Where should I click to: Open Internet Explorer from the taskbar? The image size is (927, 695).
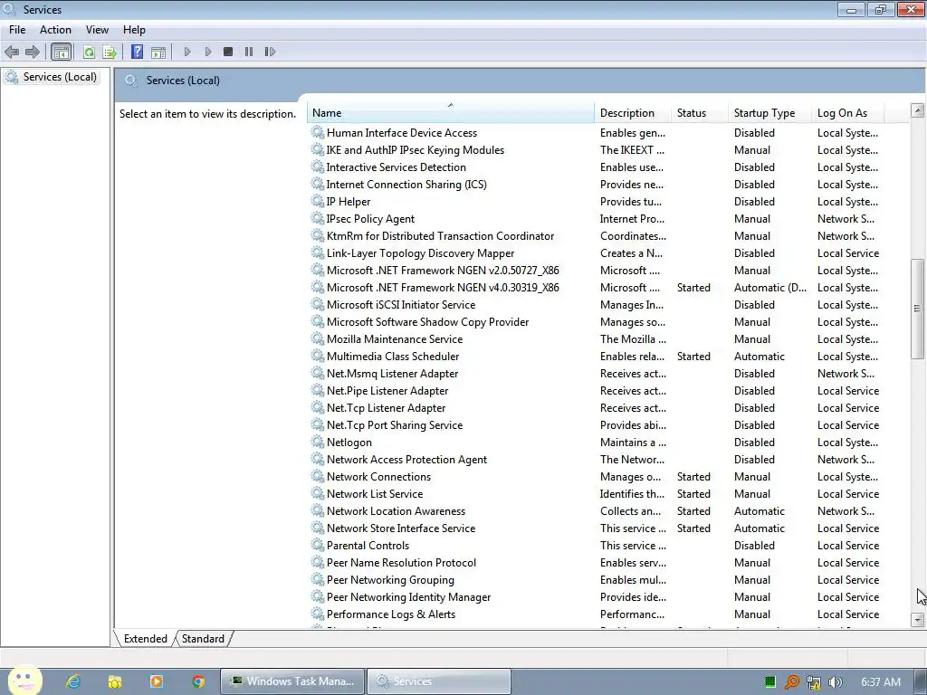pyautogui.click(x=73, y=681)
